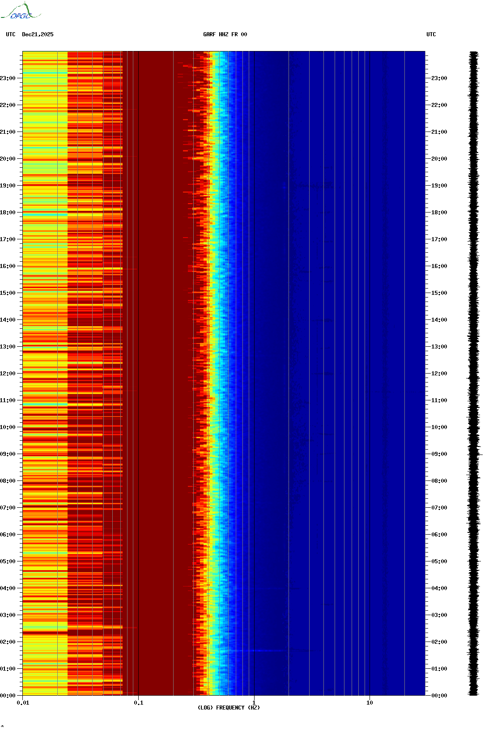Click the UTC label at top right

point(431,34)
